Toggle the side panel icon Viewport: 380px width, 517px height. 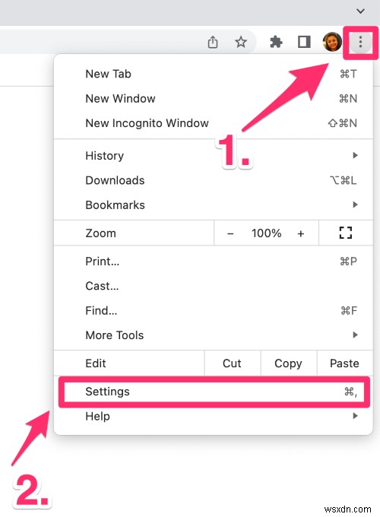[304, 42]
